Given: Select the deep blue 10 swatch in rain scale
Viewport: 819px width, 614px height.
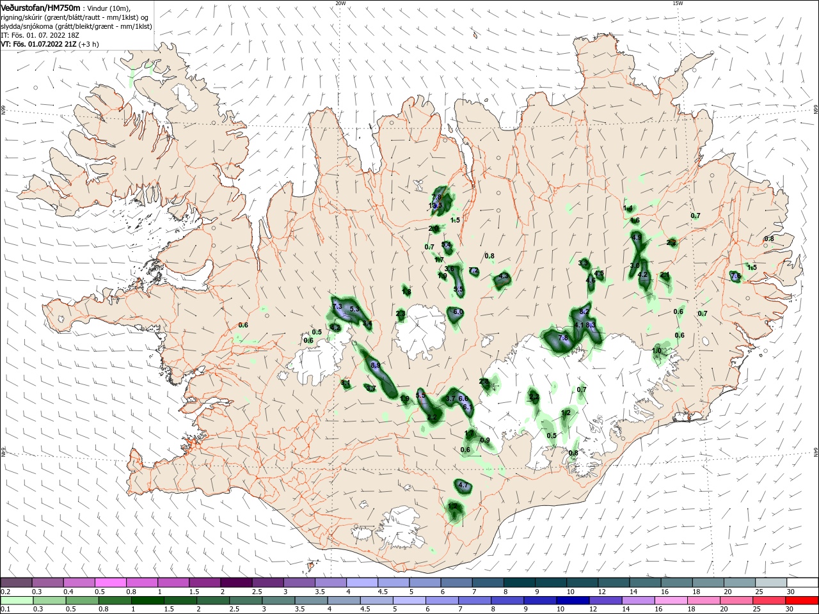Looking at the screenshot, I should pos(574,601).
